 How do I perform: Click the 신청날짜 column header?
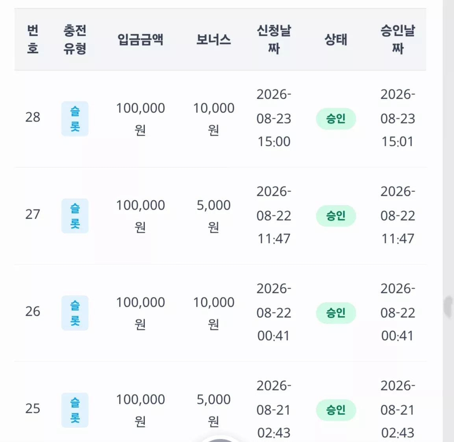[274, 39]
